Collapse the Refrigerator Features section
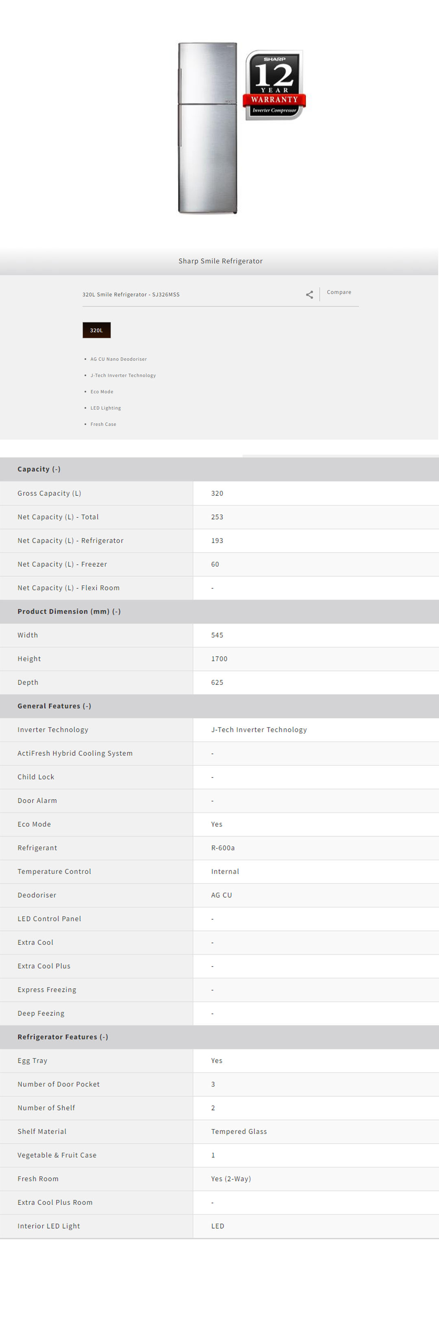 [x=63, y=1037]
